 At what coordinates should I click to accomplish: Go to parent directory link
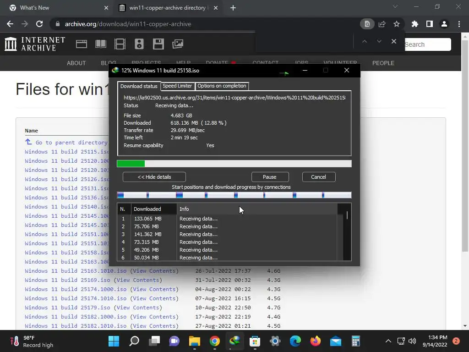coord(71,143)
